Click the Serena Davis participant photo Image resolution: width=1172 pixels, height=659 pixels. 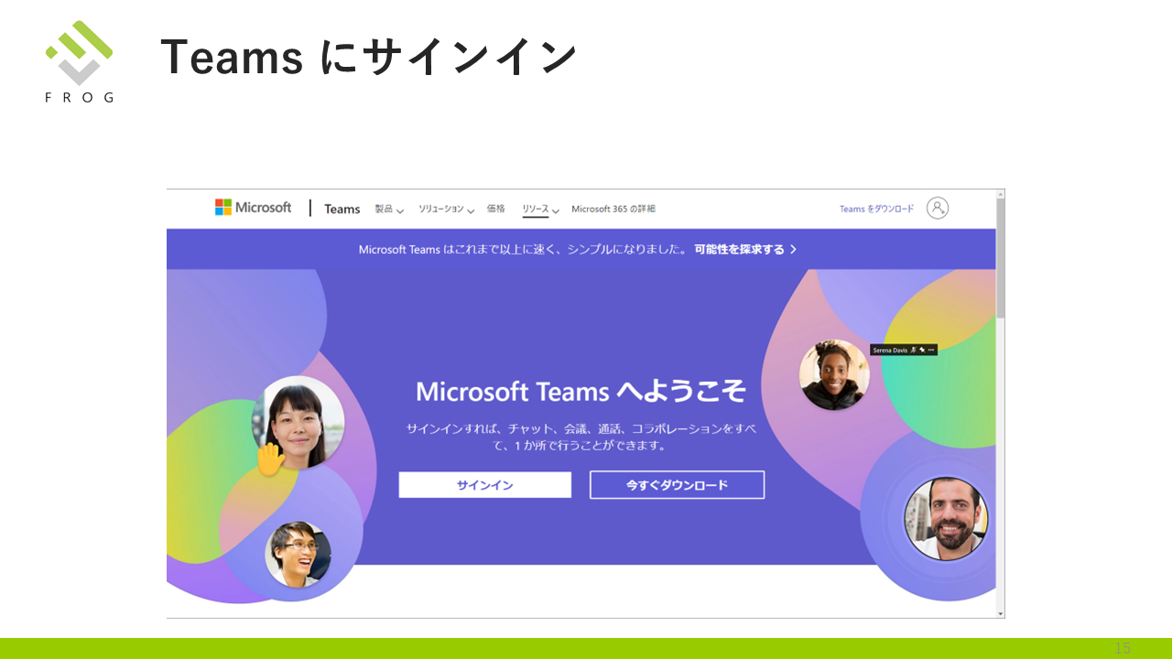[x=833, y=374]
